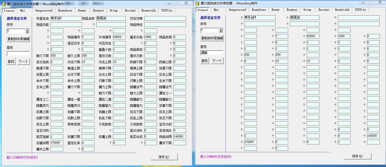386x167 pixels.
Task: Click the 攻击上限 field
Action: pyautogui.click(x=119, y=62)
